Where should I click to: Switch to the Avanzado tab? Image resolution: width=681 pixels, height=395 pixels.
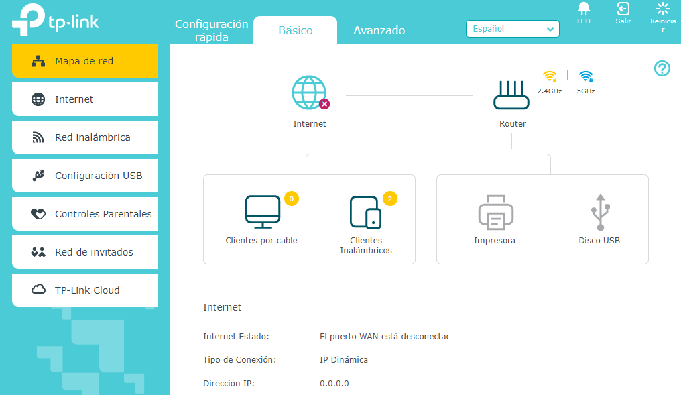point(379,30)
